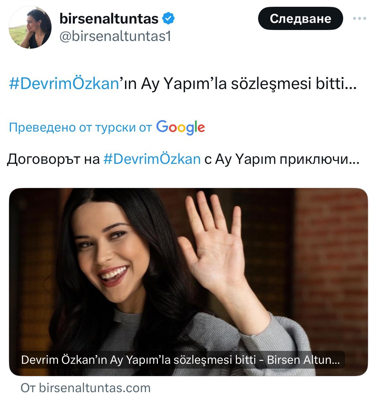Open #DevrimÖzkan hashtag in Bulgarian translation
This screenshot has height=407, width=377.
(x=152, y=159)
